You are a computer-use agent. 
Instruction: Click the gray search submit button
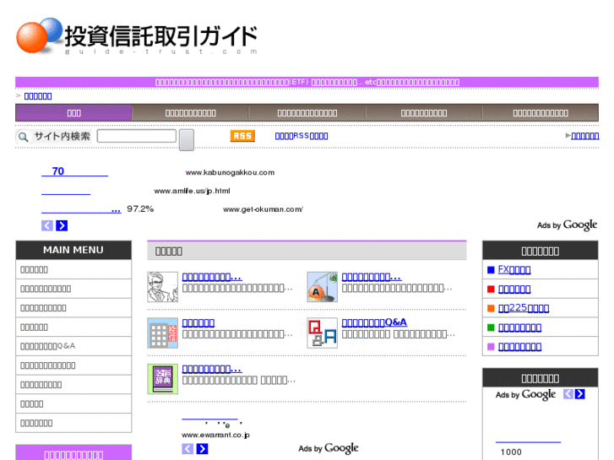coord(187,140)
